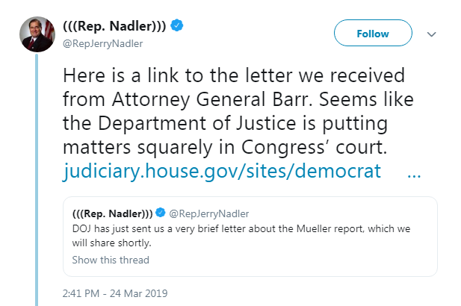The image size is (461, 306).
Task: Expand the truncated link ellipsis
Action: [415, 172]
